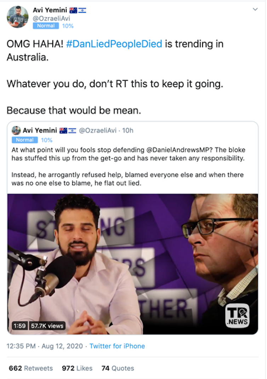Open the Twitter for iPhone source link

117,346
